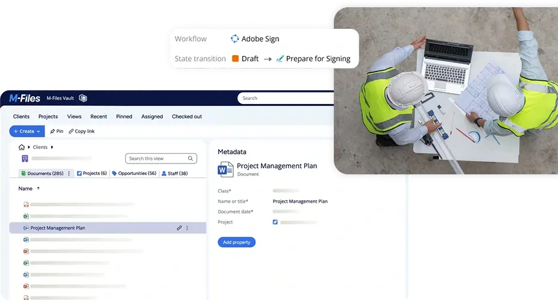Switch to the Staff (38) tab
Viewport: 558px width, 300px height.
(x=174, y=173)
